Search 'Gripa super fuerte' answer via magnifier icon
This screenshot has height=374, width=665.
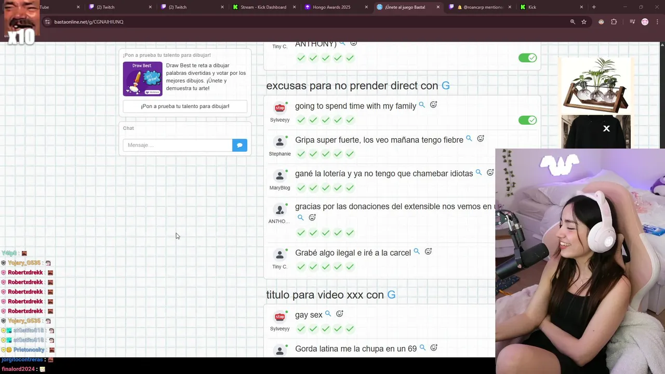469,139
